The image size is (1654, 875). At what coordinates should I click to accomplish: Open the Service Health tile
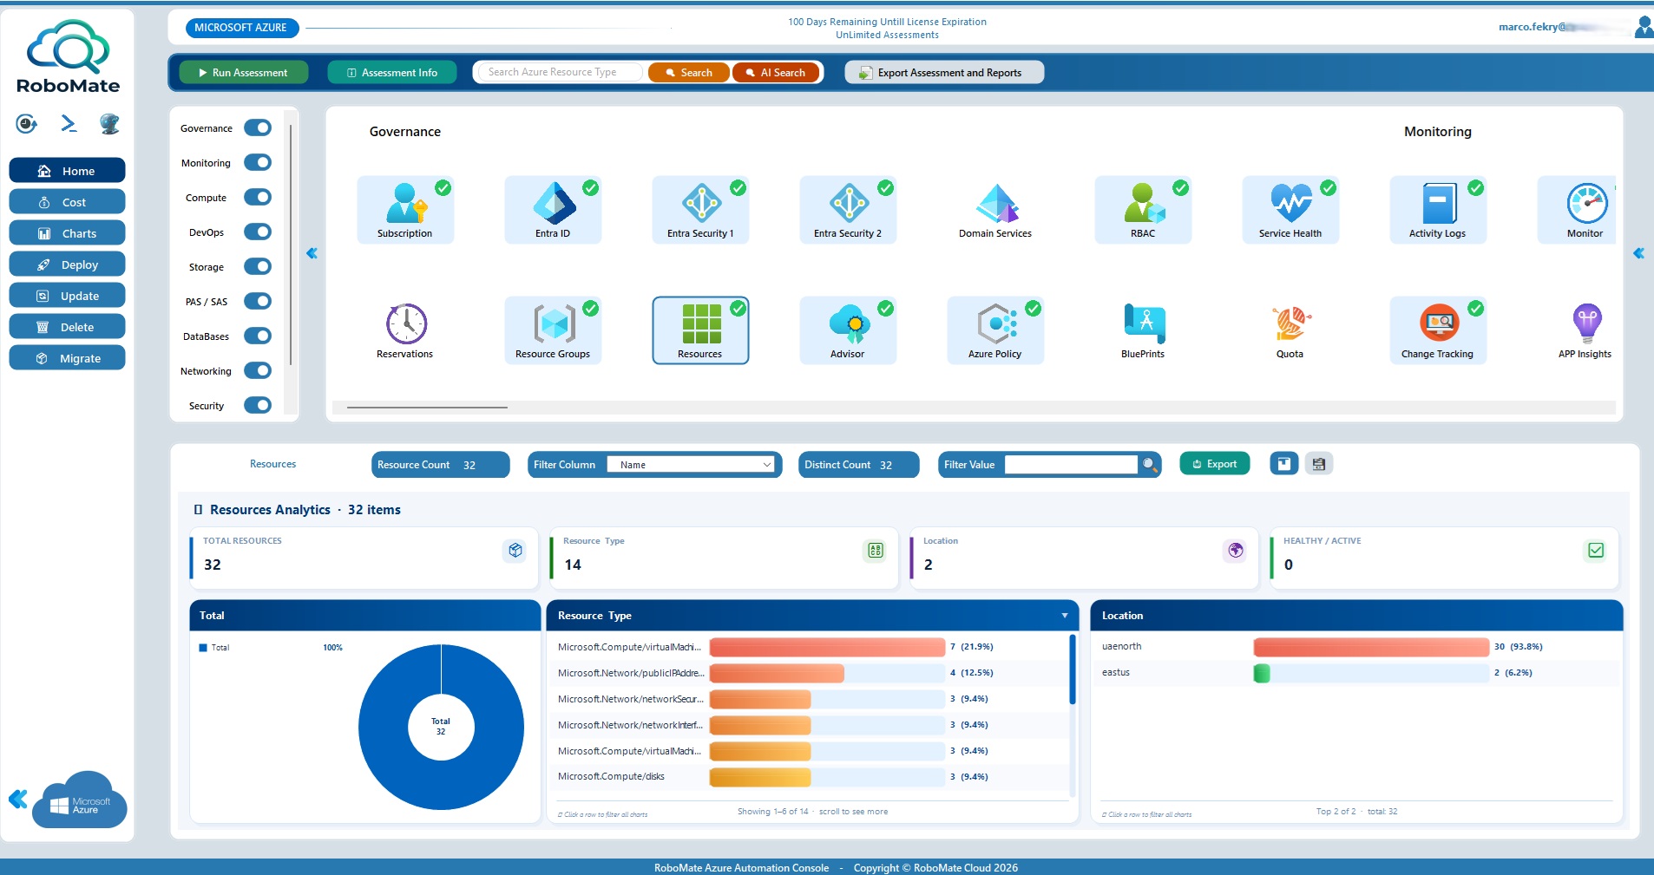[1290, 210]
